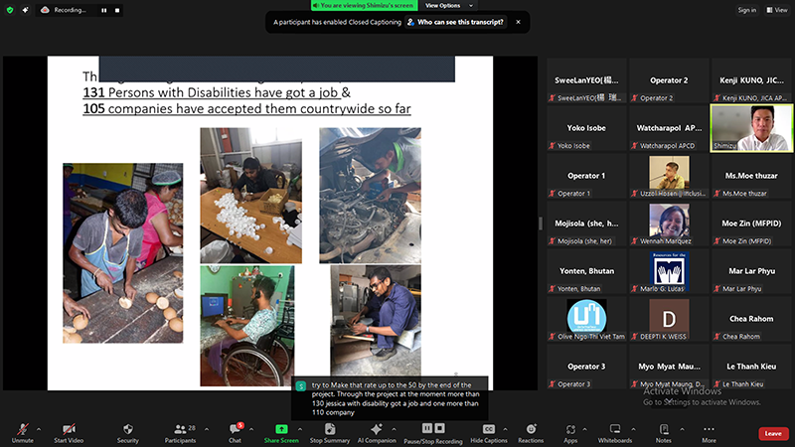Open Whiteboards
Viewport: 795px width, 447px height.
click(x=614, y=428)
